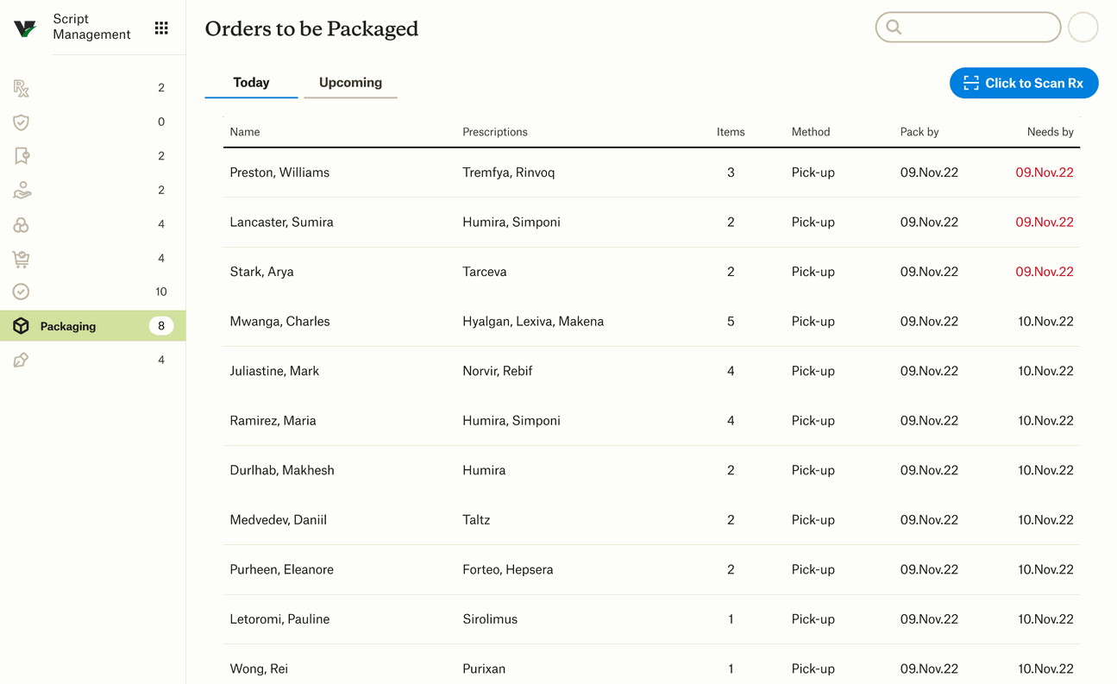Click the Click to Scan Rx button

point(1024,83)
